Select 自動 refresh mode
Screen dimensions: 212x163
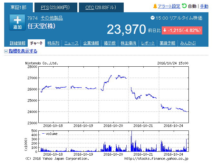[x=192, y=6]
